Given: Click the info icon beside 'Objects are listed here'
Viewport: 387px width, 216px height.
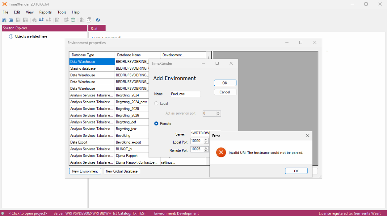Looking at the screenshot, I should [11, 36].
